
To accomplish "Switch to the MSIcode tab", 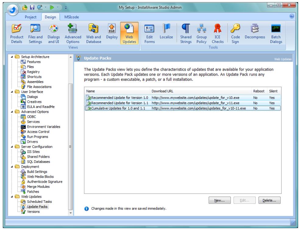I will tap(72, 17).
